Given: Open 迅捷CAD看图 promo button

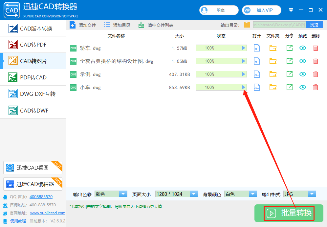Looking at the screenshot, I should [x=33, y=168].
